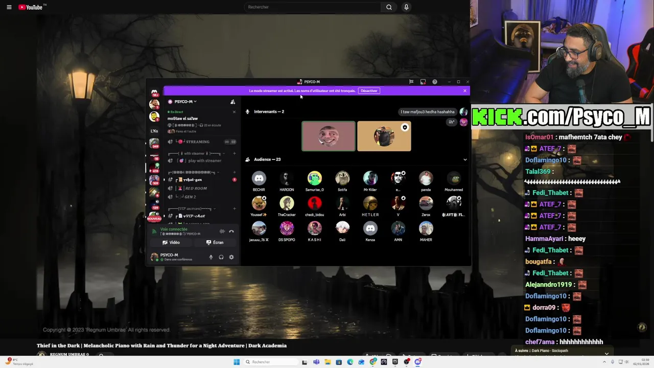The width and height of the screenshot is (654, 368).
Task: Open the YouTube hamburger guide menu
Action: pyautogui.click(x=9, y=7)
